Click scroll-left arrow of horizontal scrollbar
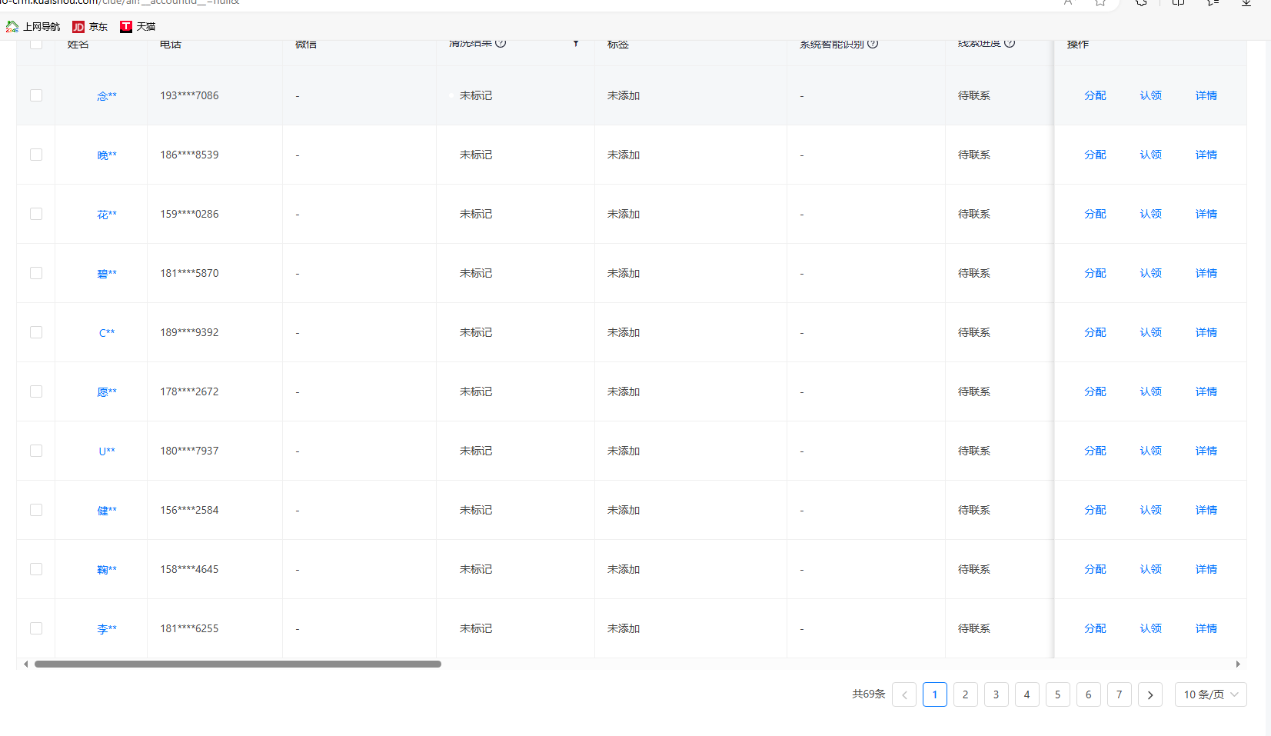The width and height of the screenshot is (1271, 736). click(x=26, y=664)
